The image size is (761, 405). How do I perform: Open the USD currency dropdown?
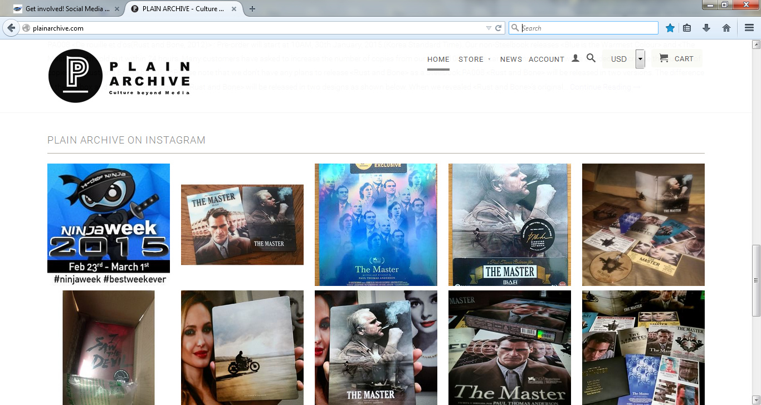tap(623, 58)
